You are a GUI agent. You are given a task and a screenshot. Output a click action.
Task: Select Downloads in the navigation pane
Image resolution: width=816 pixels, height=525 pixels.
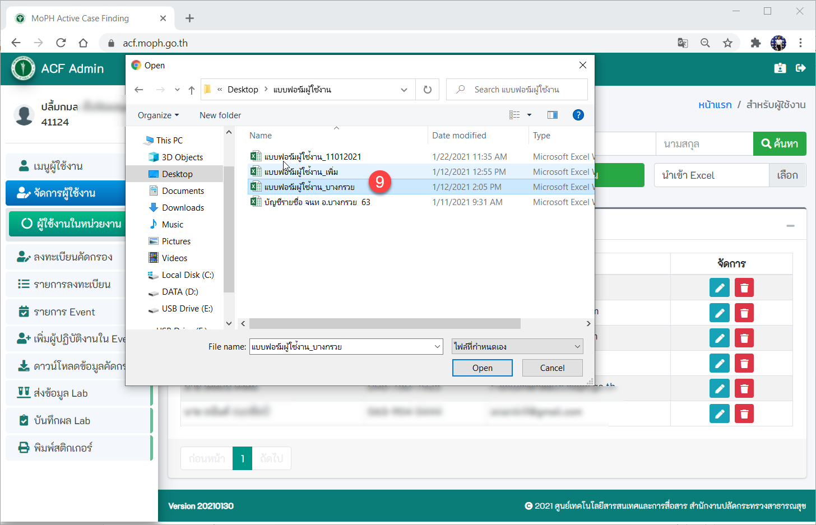(183, 208)
